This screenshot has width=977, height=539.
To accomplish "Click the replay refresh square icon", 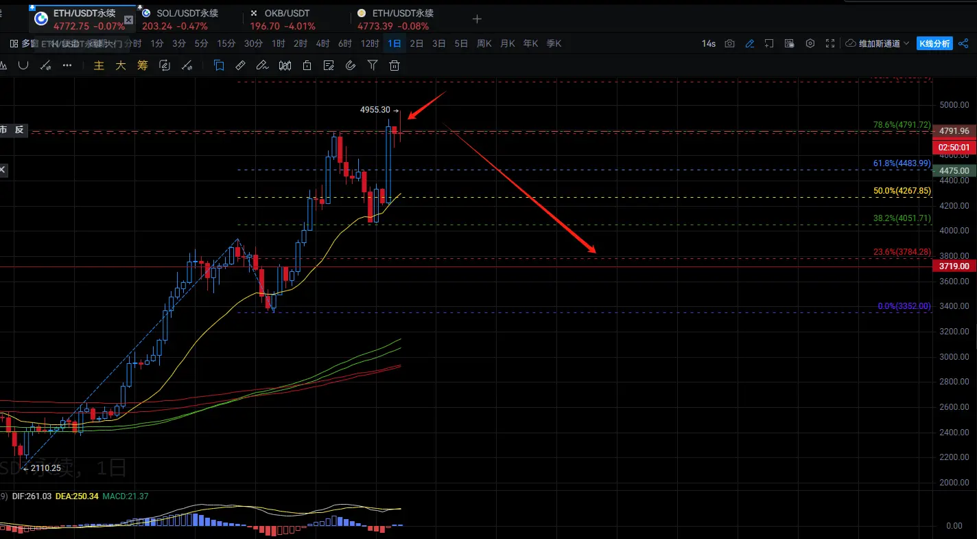I will click(165, 65).
